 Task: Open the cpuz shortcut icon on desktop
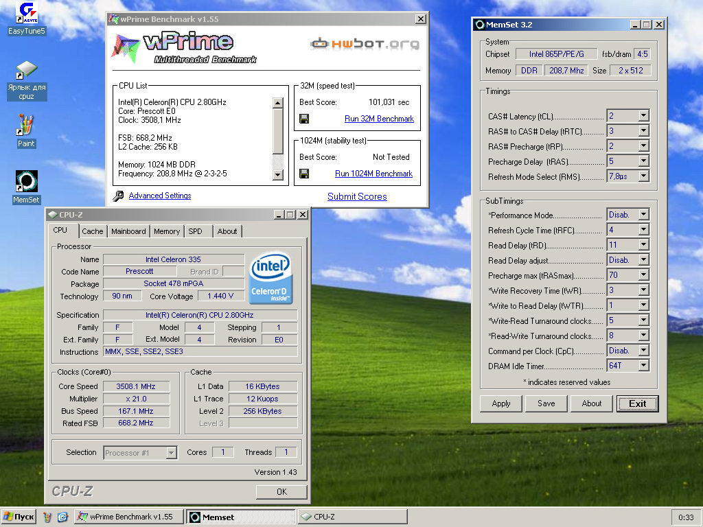coord(27,81)
